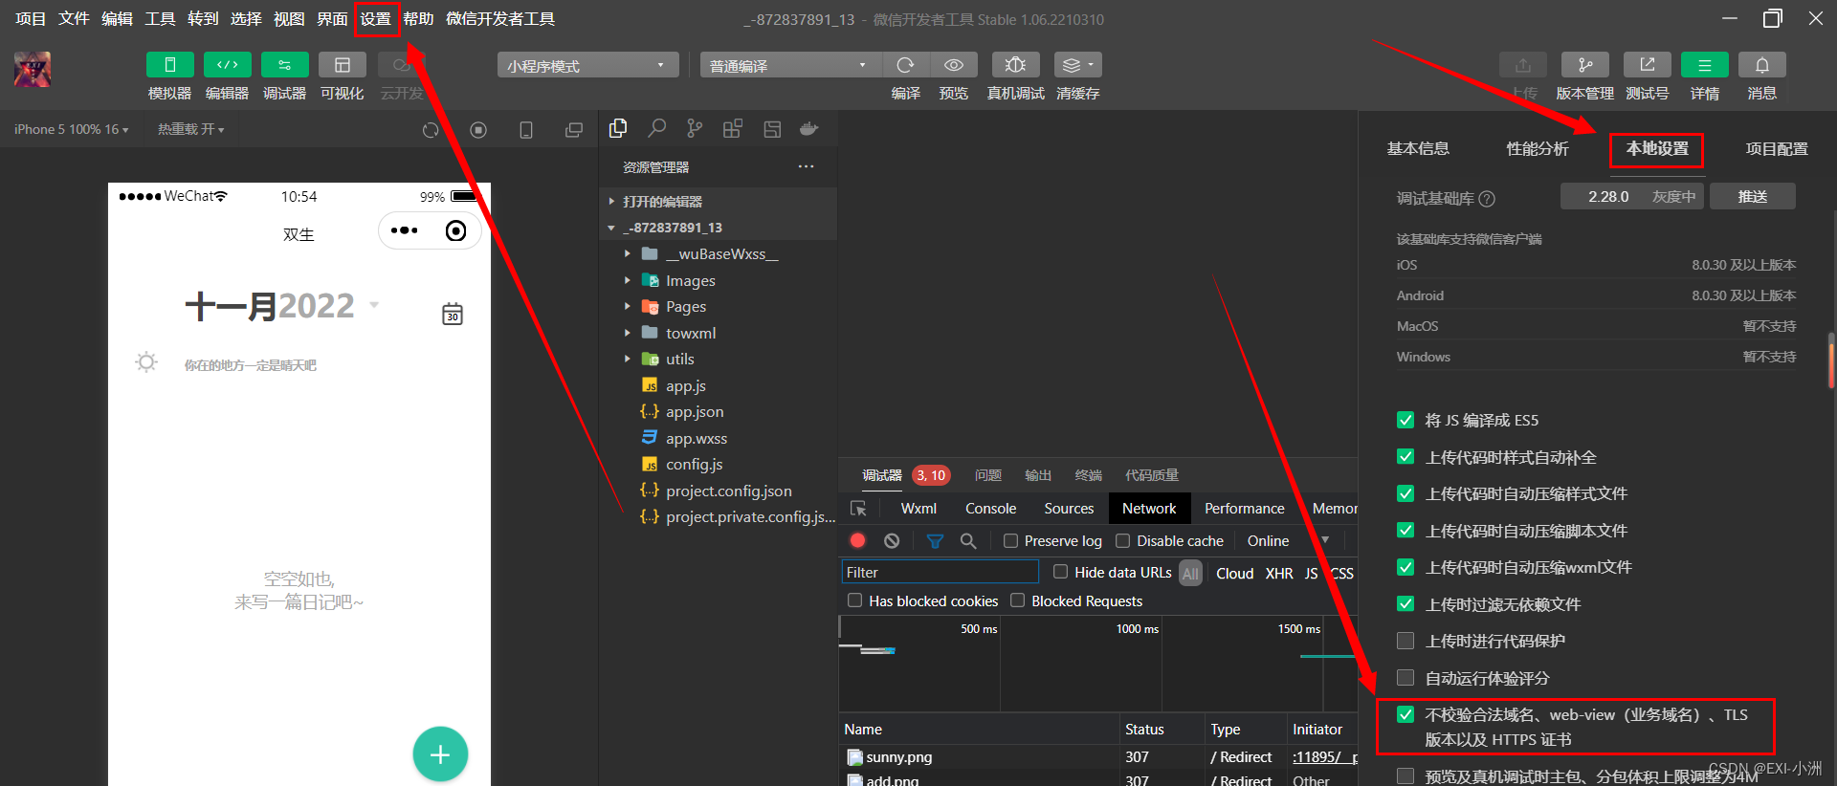Switch to the 本地设置 tab
Viewport: 1837px width, 786px height.
tap(1657, 149)
